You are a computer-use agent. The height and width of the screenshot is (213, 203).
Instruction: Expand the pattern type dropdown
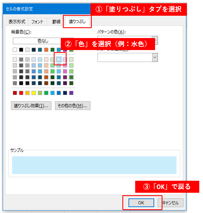coord(155,57)
